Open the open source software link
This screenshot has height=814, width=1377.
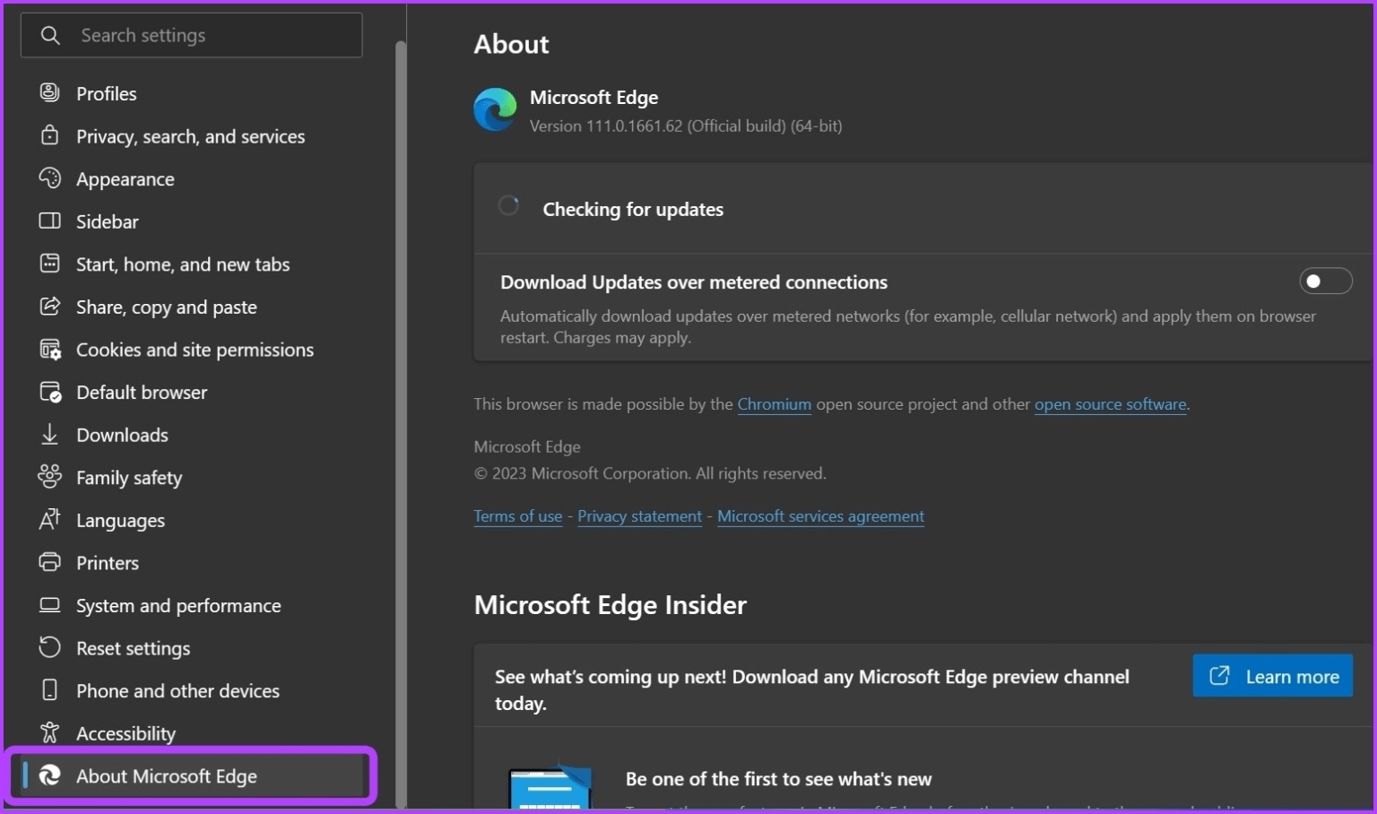tap(1110, 404)
